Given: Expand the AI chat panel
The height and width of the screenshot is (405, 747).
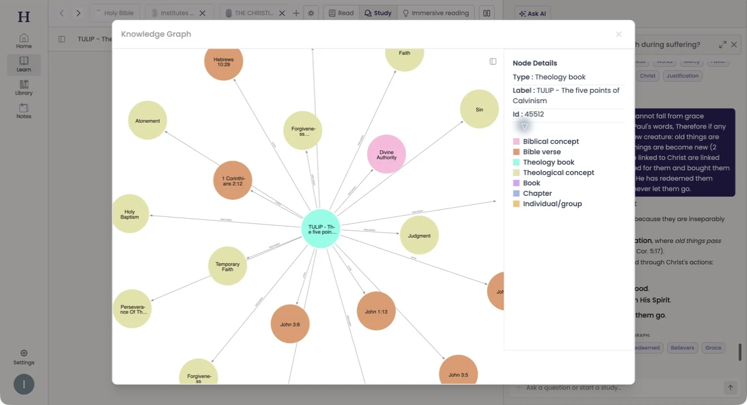Looking at the screenshot, I should point(722,44).
